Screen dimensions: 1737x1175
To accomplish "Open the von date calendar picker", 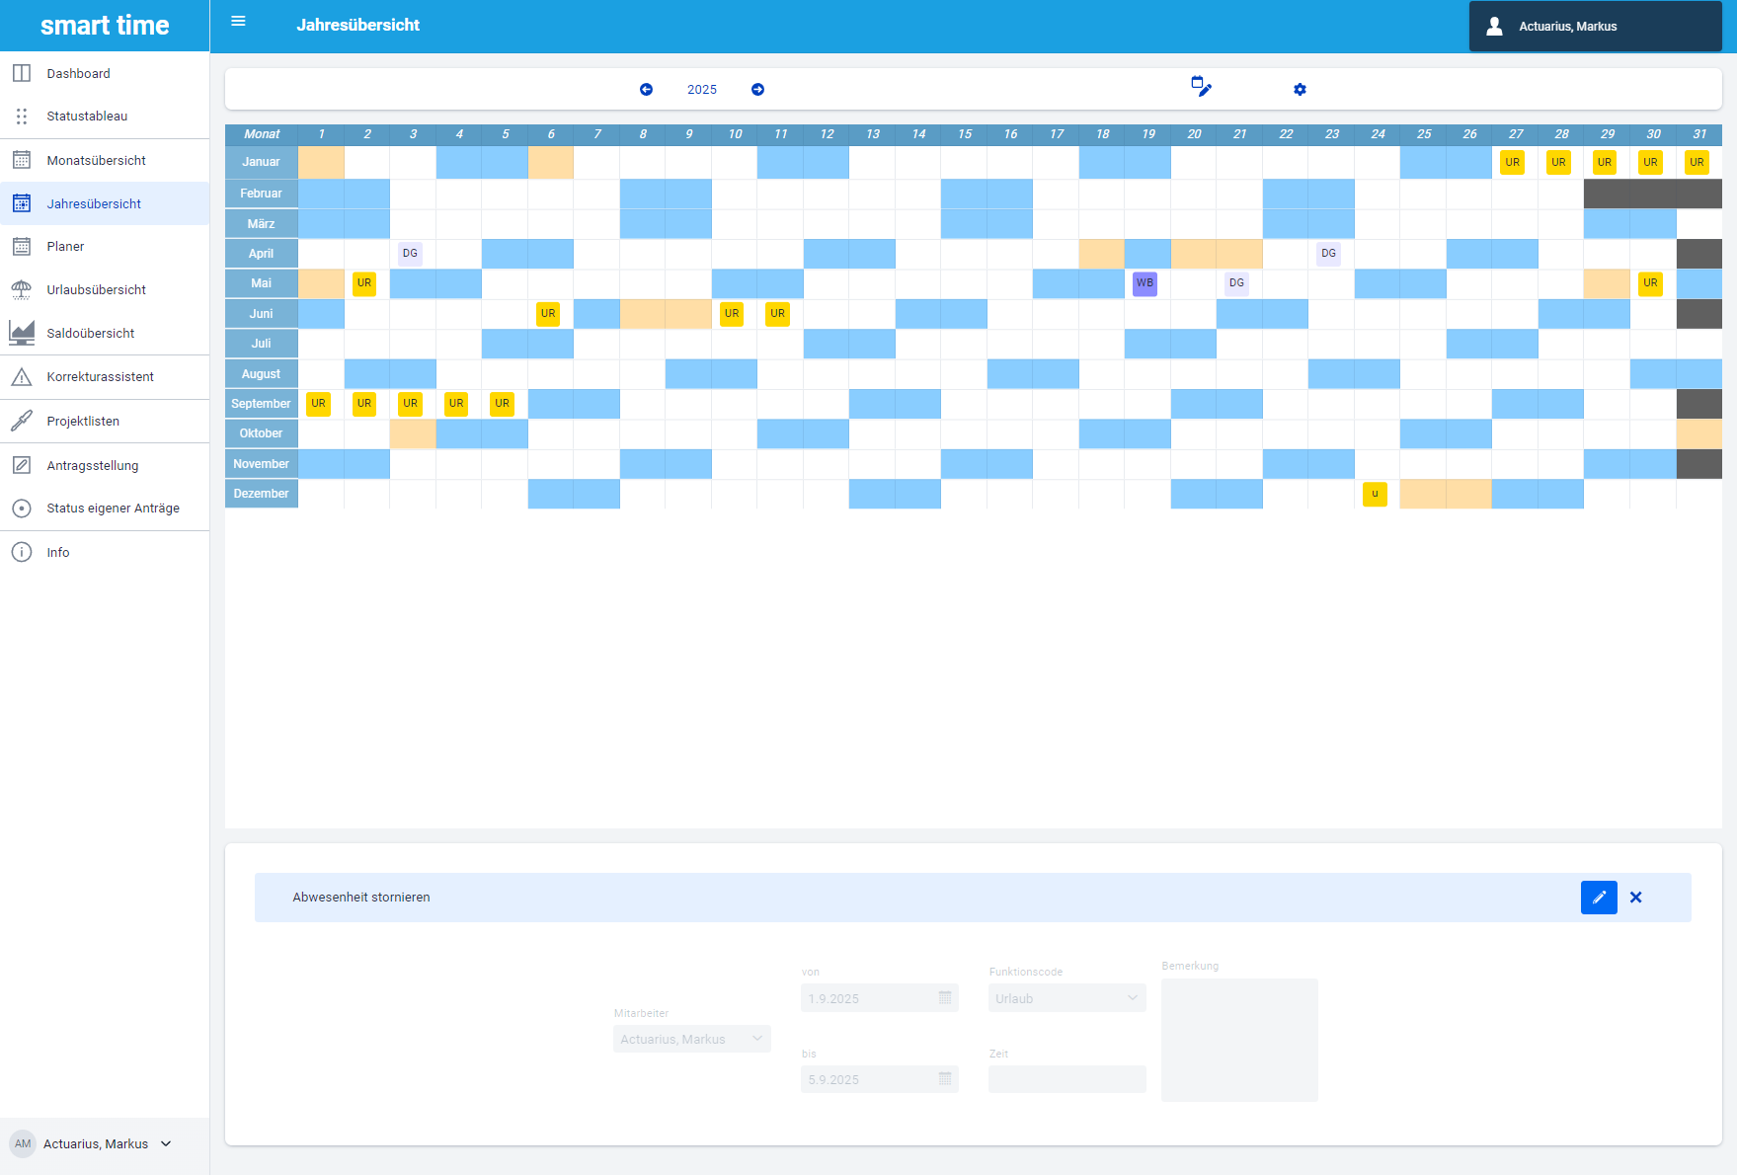I will coord(945,998).
